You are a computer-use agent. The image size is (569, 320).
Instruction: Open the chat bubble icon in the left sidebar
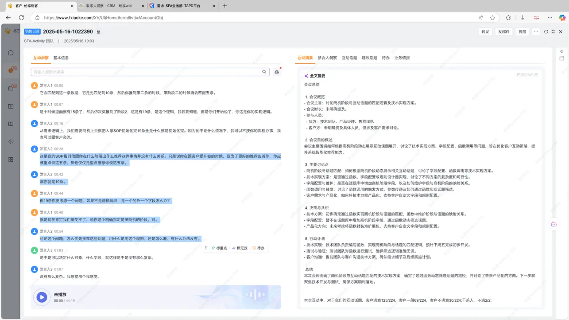click(x=11, y=53)
